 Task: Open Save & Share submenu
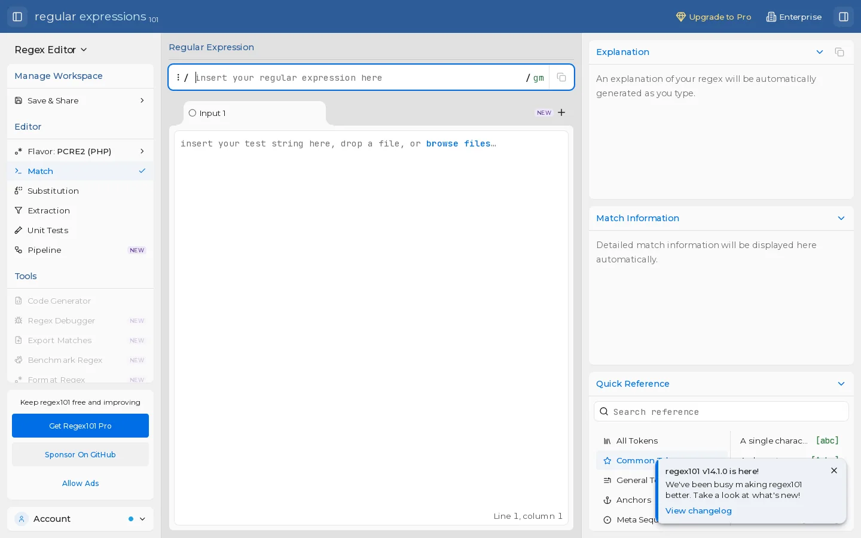point(80,100)
